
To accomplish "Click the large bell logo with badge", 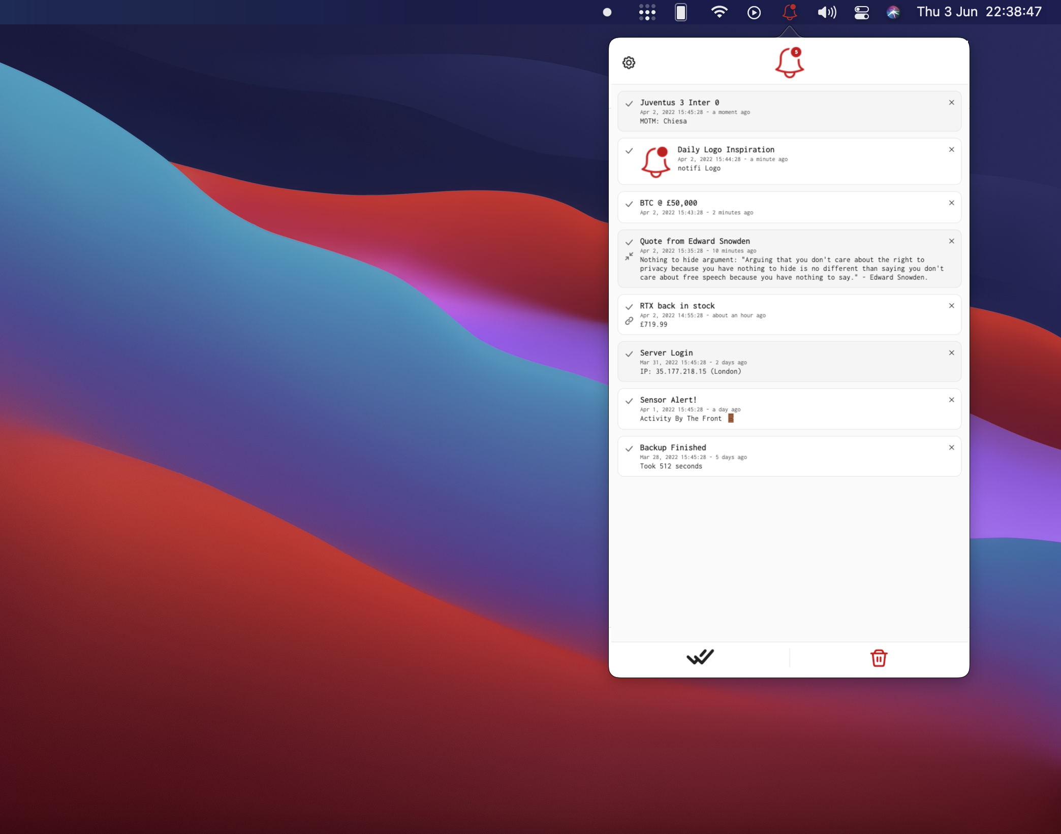I will coord(789,62).
